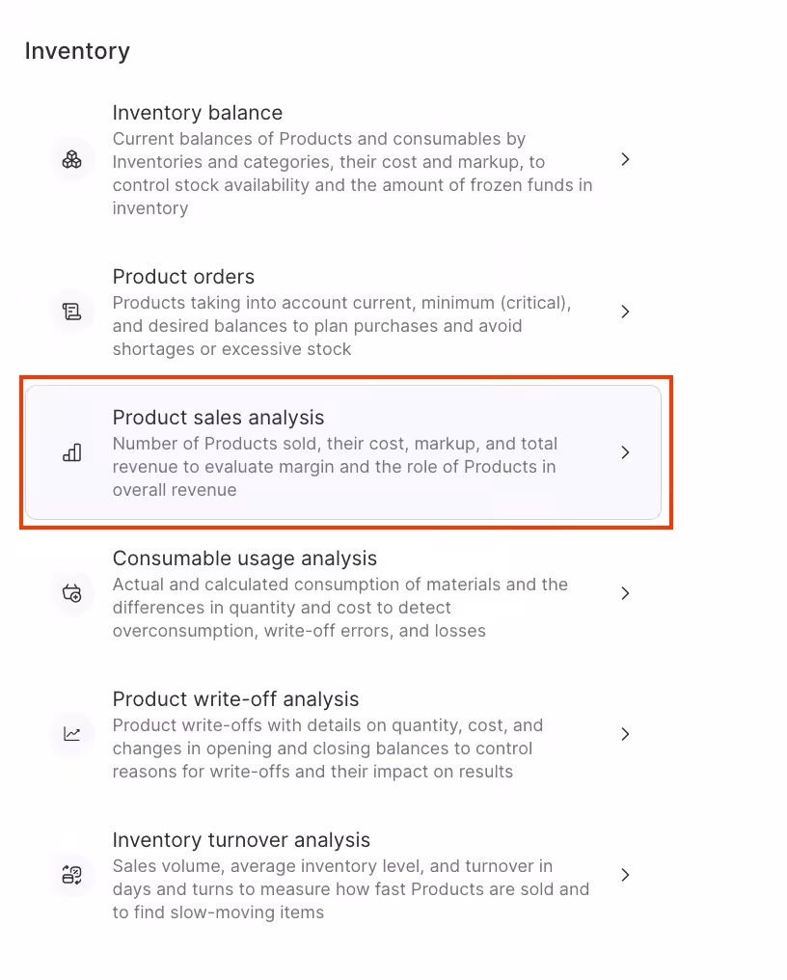Click chevron beside Consumable usage analysis

tap(625, 593)
